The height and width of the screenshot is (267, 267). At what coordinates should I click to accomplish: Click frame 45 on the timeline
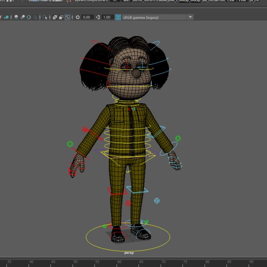[x=53, y=262]
